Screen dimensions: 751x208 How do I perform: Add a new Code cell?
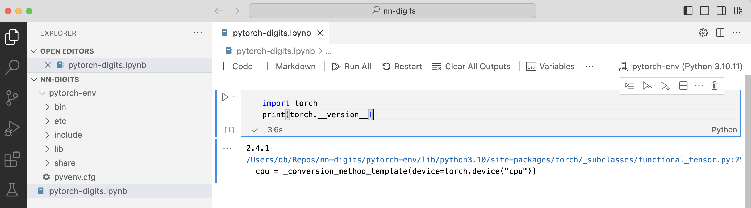pos(236,66)
